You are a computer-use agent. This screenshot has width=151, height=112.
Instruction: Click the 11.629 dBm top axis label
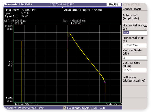click(x=9, y=28)
